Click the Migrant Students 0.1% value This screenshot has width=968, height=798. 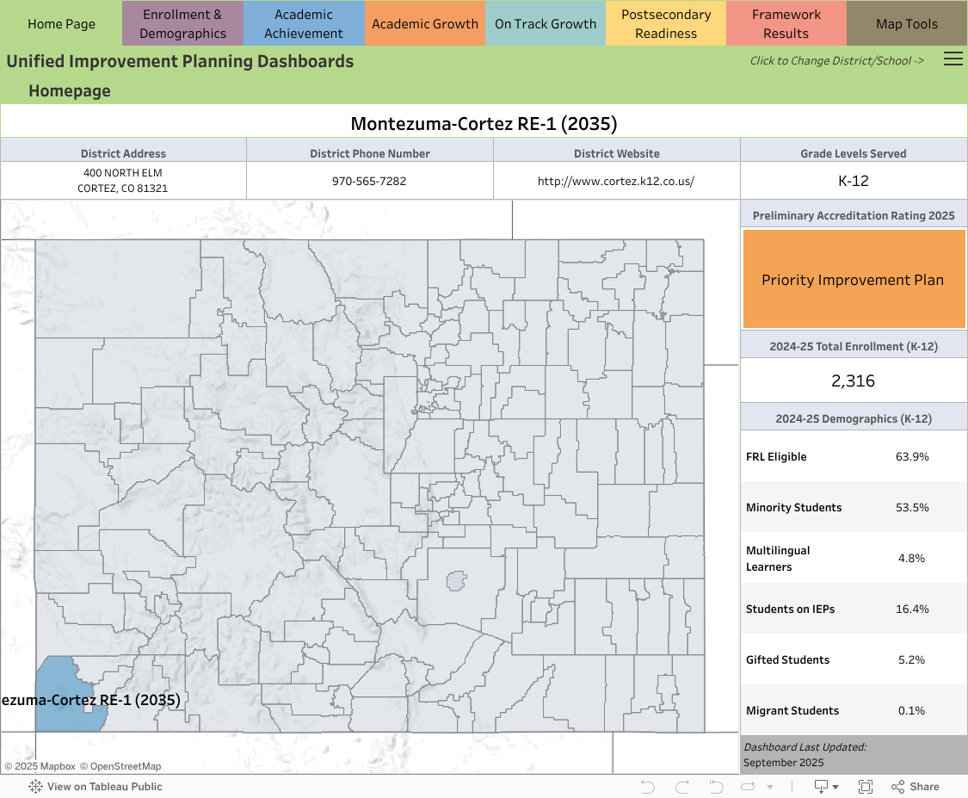click(x=911, y=710)
